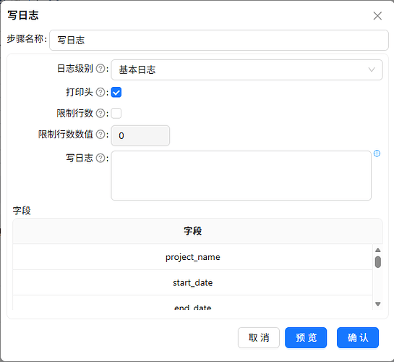The height and width of the screenshot is (362, 394).
Task: Click the 取消 button
Action: [x=259, y=337]
